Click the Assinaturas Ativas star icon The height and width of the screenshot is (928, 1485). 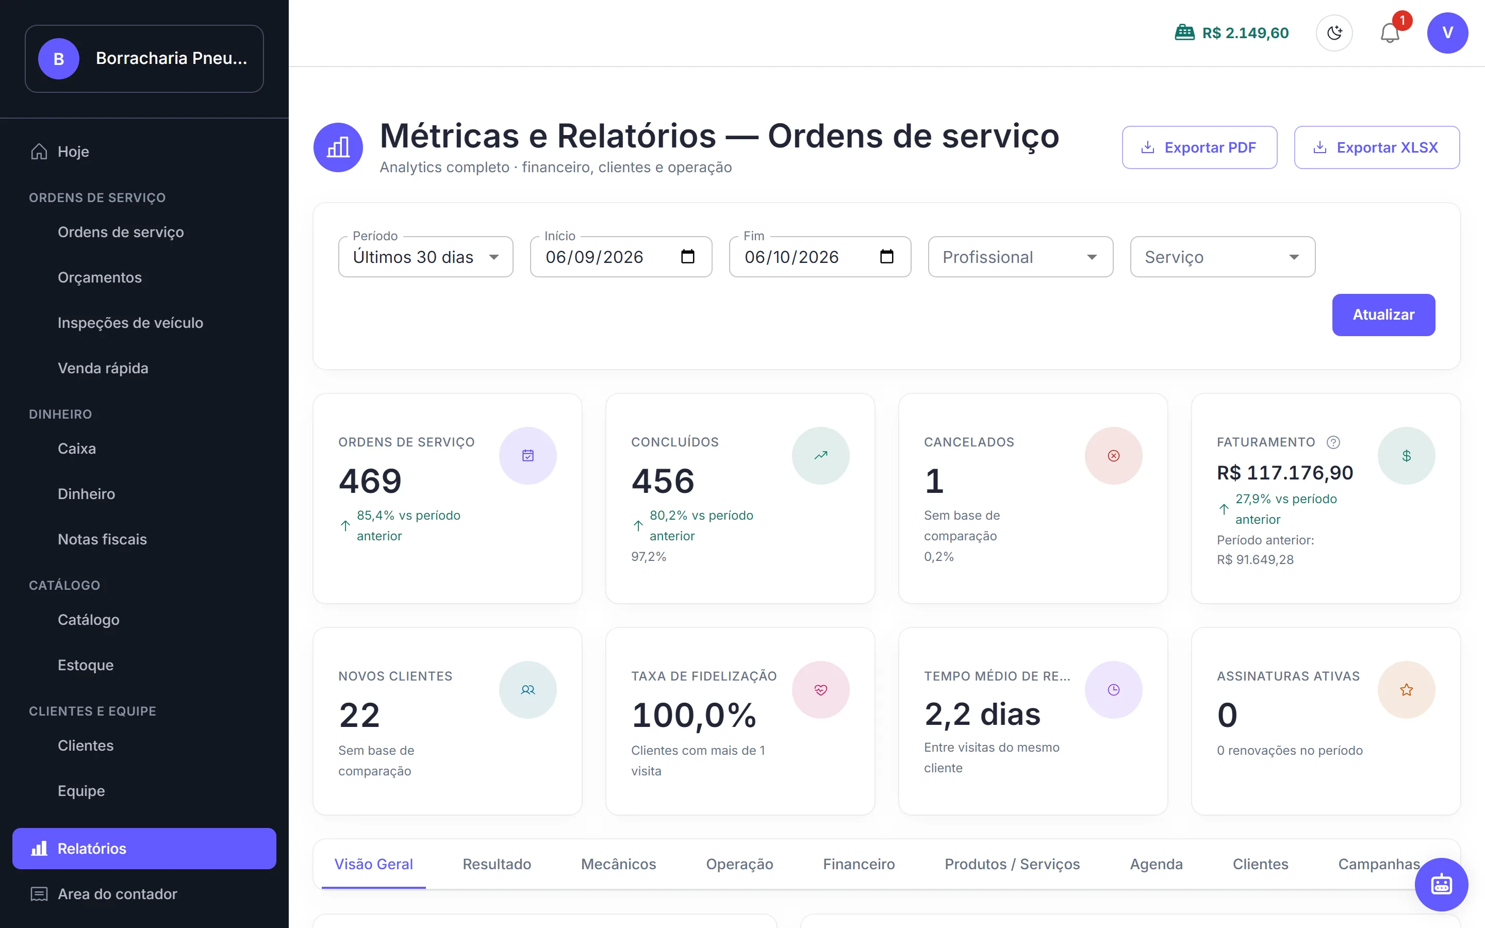tap(1406, 690)
